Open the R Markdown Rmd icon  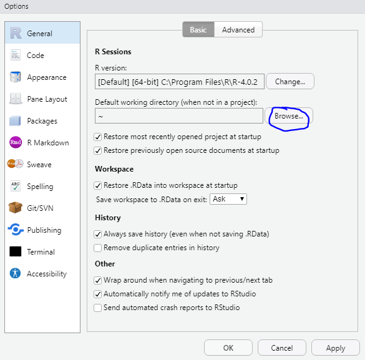(16, 142)
